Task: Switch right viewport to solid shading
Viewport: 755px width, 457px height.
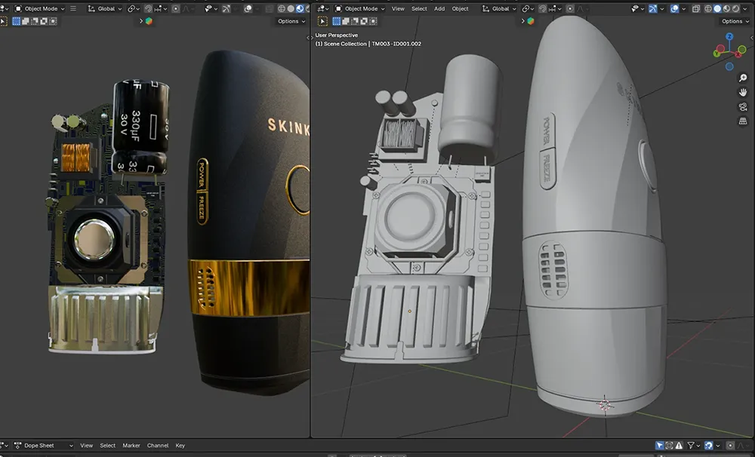Action: point(717,8)
